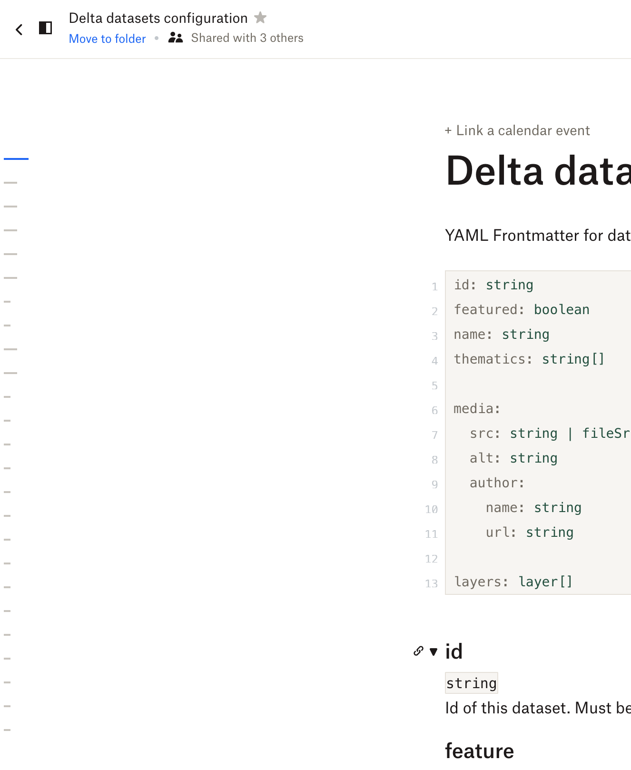The image size is (631, 770).
Task: Click the sidebar panel icon next to back arrow
Action: click(x=46, y=29)
